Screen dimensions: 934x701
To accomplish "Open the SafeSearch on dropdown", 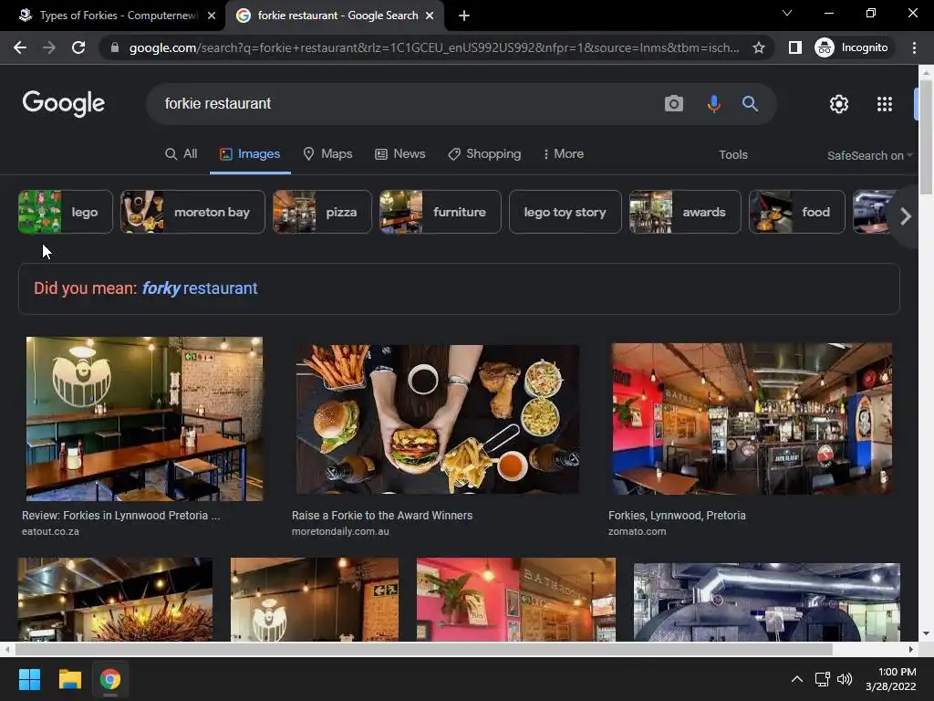I will pos(869,155).
